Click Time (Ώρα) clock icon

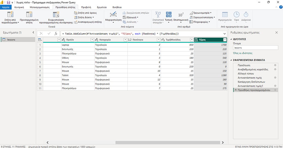click(237, 14)
